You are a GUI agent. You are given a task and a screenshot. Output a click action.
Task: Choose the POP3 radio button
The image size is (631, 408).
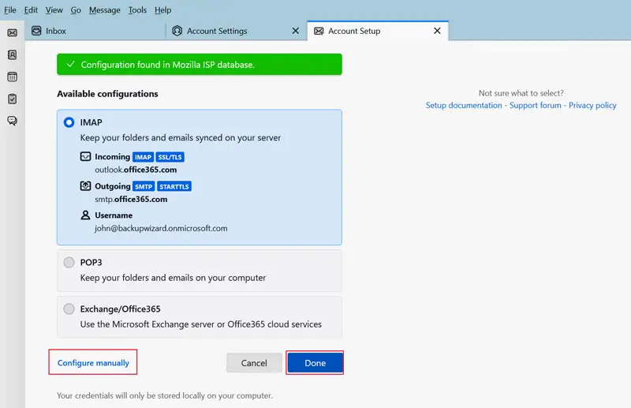coord(69,263)
